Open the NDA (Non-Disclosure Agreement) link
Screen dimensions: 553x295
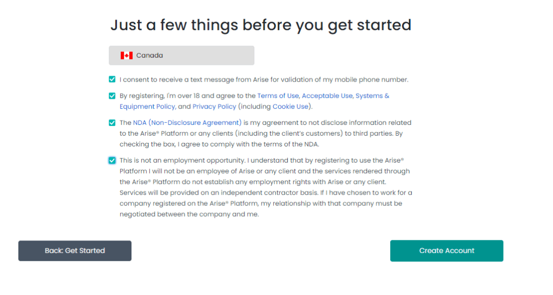point(187,123)
